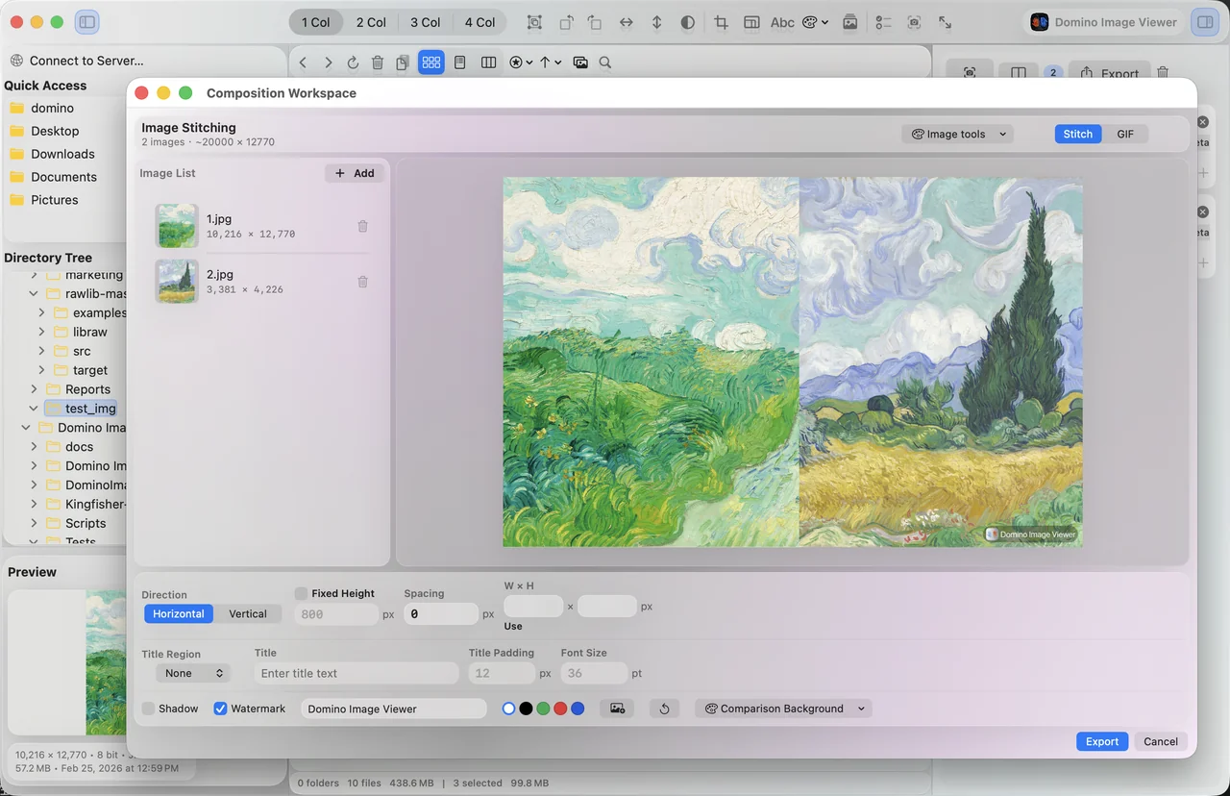Open the sort order arrow dropdown

550,62
